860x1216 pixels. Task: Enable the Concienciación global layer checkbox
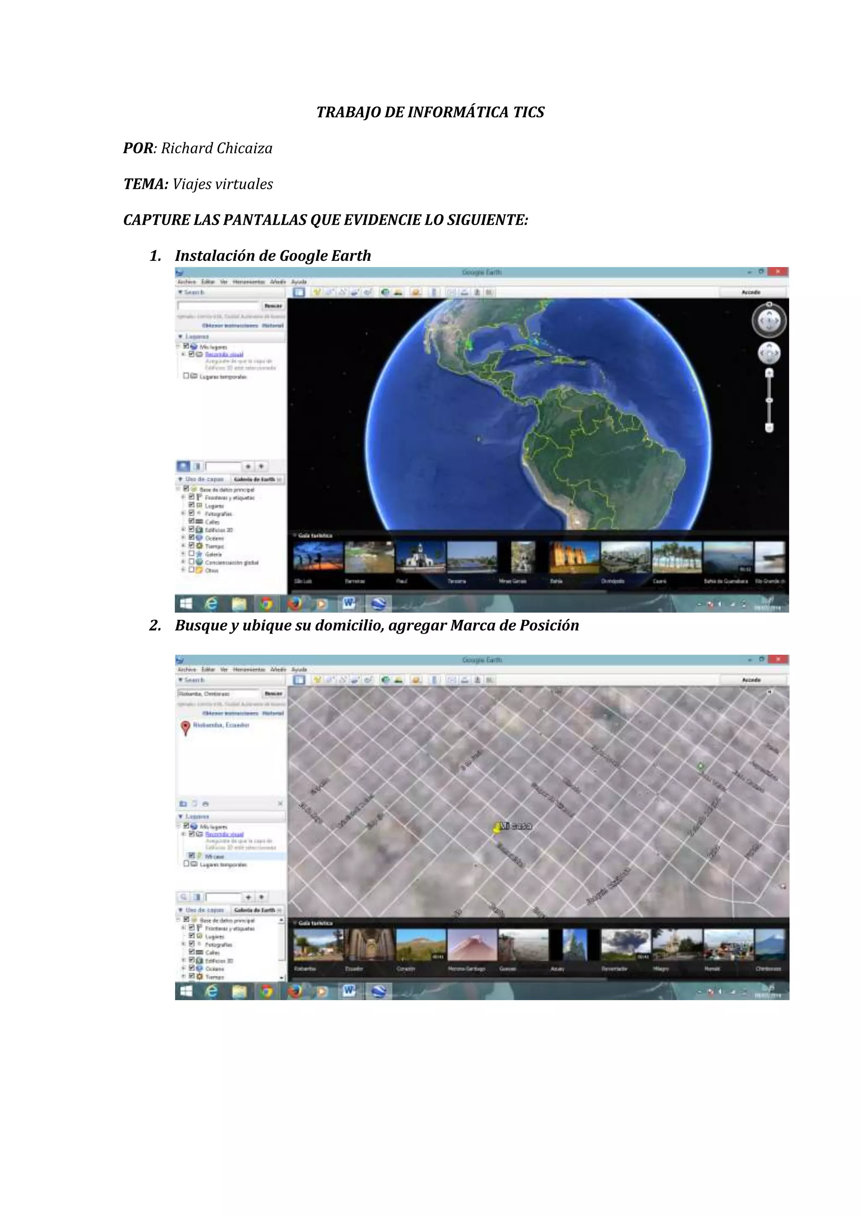click(192, 562)
